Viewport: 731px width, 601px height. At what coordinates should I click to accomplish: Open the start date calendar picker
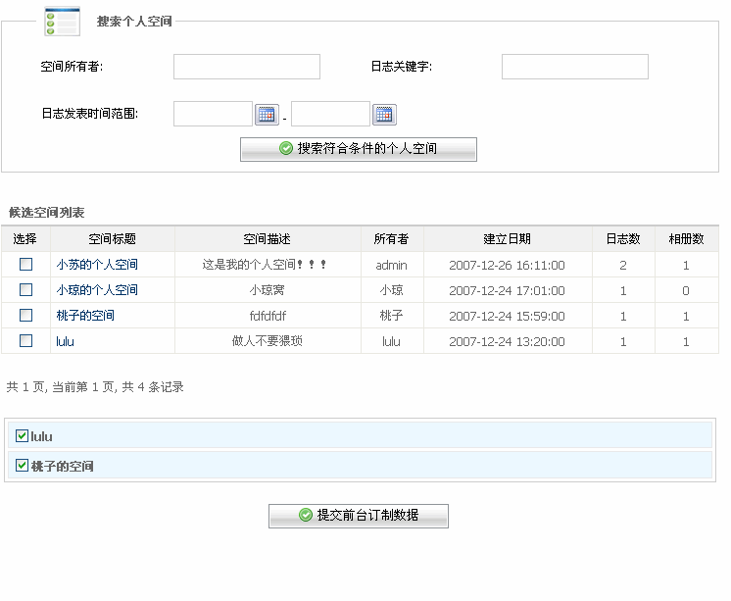pyautogui.click(x=267, y=115)
